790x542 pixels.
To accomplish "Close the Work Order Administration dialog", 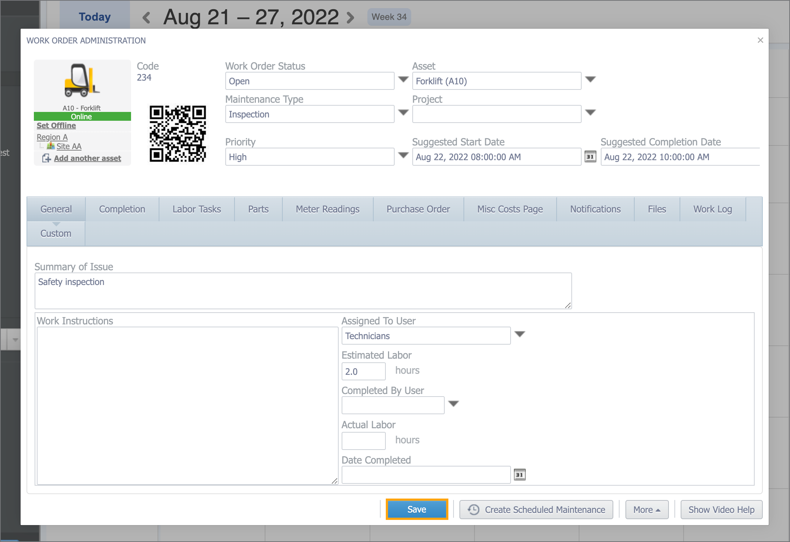I will point(760,40).
